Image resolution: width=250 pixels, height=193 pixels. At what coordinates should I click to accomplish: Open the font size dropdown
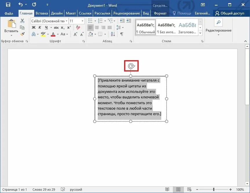82,21
